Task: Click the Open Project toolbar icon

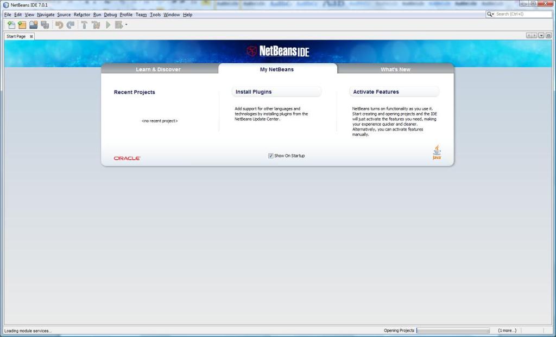Action: [33, 25]
